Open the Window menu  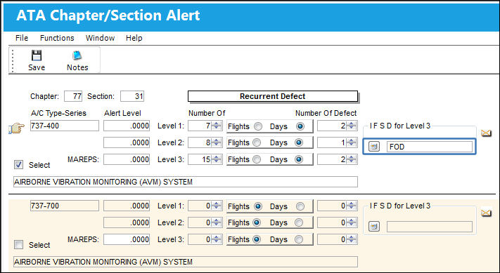[x=100, y=38]
